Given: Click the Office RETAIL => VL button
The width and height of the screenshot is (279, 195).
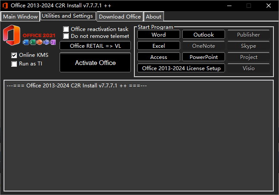Looking at the screenshot, I should pos(95,46).
